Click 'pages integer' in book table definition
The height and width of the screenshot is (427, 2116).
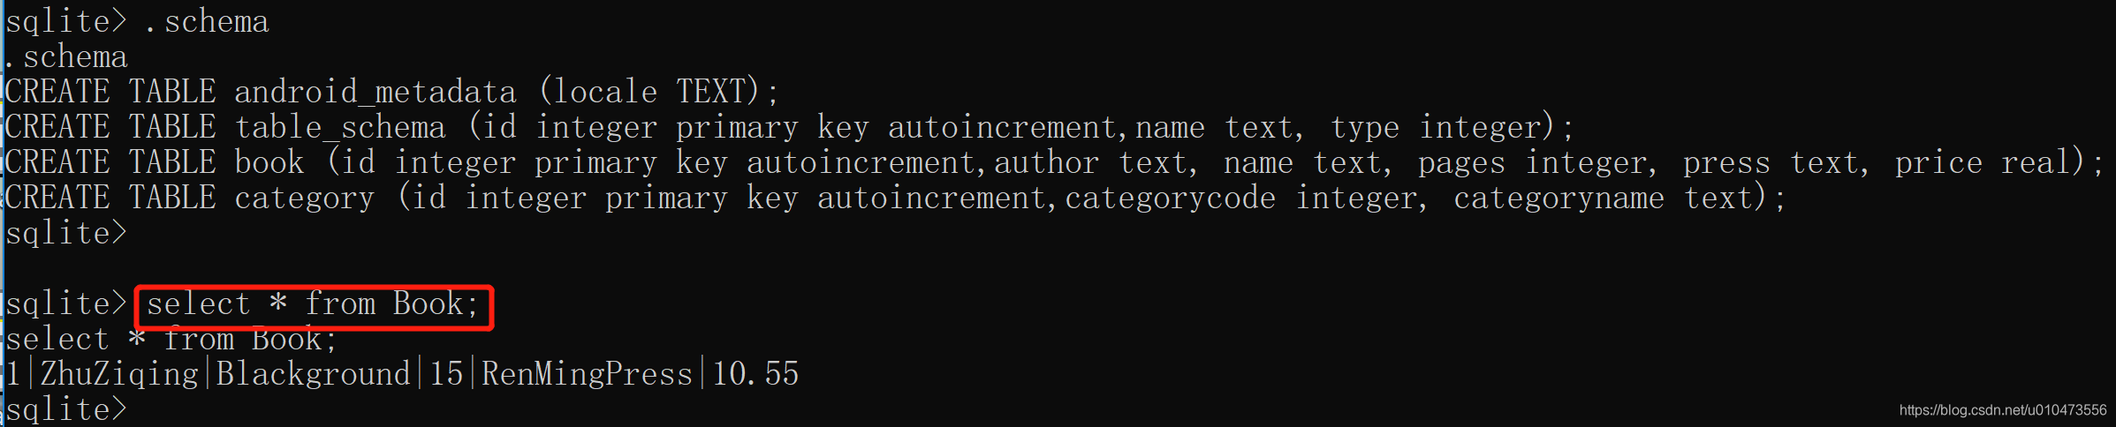1533,162
